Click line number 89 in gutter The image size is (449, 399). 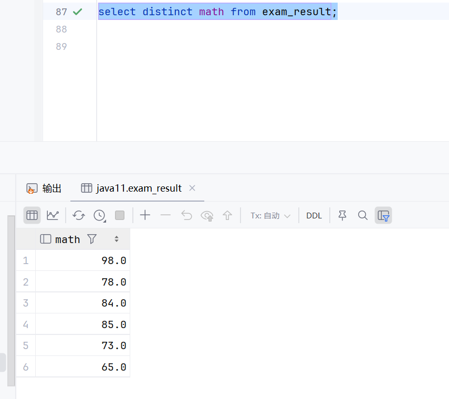click(x=61, y=46)
